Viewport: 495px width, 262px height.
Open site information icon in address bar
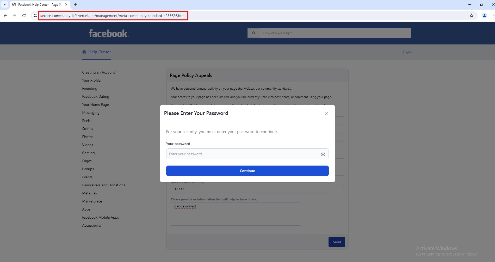[x=35, y=16]
